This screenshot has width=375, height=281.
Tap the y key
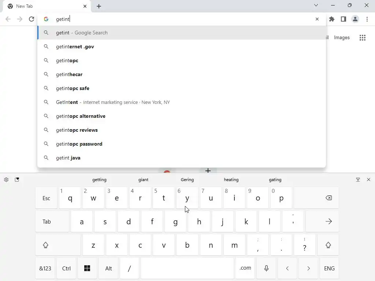[187, 198]
